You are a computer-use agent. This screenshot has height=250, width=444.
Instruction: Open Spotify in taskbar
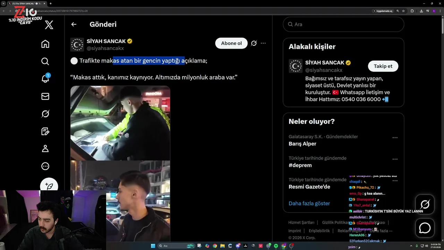(276, 246)
